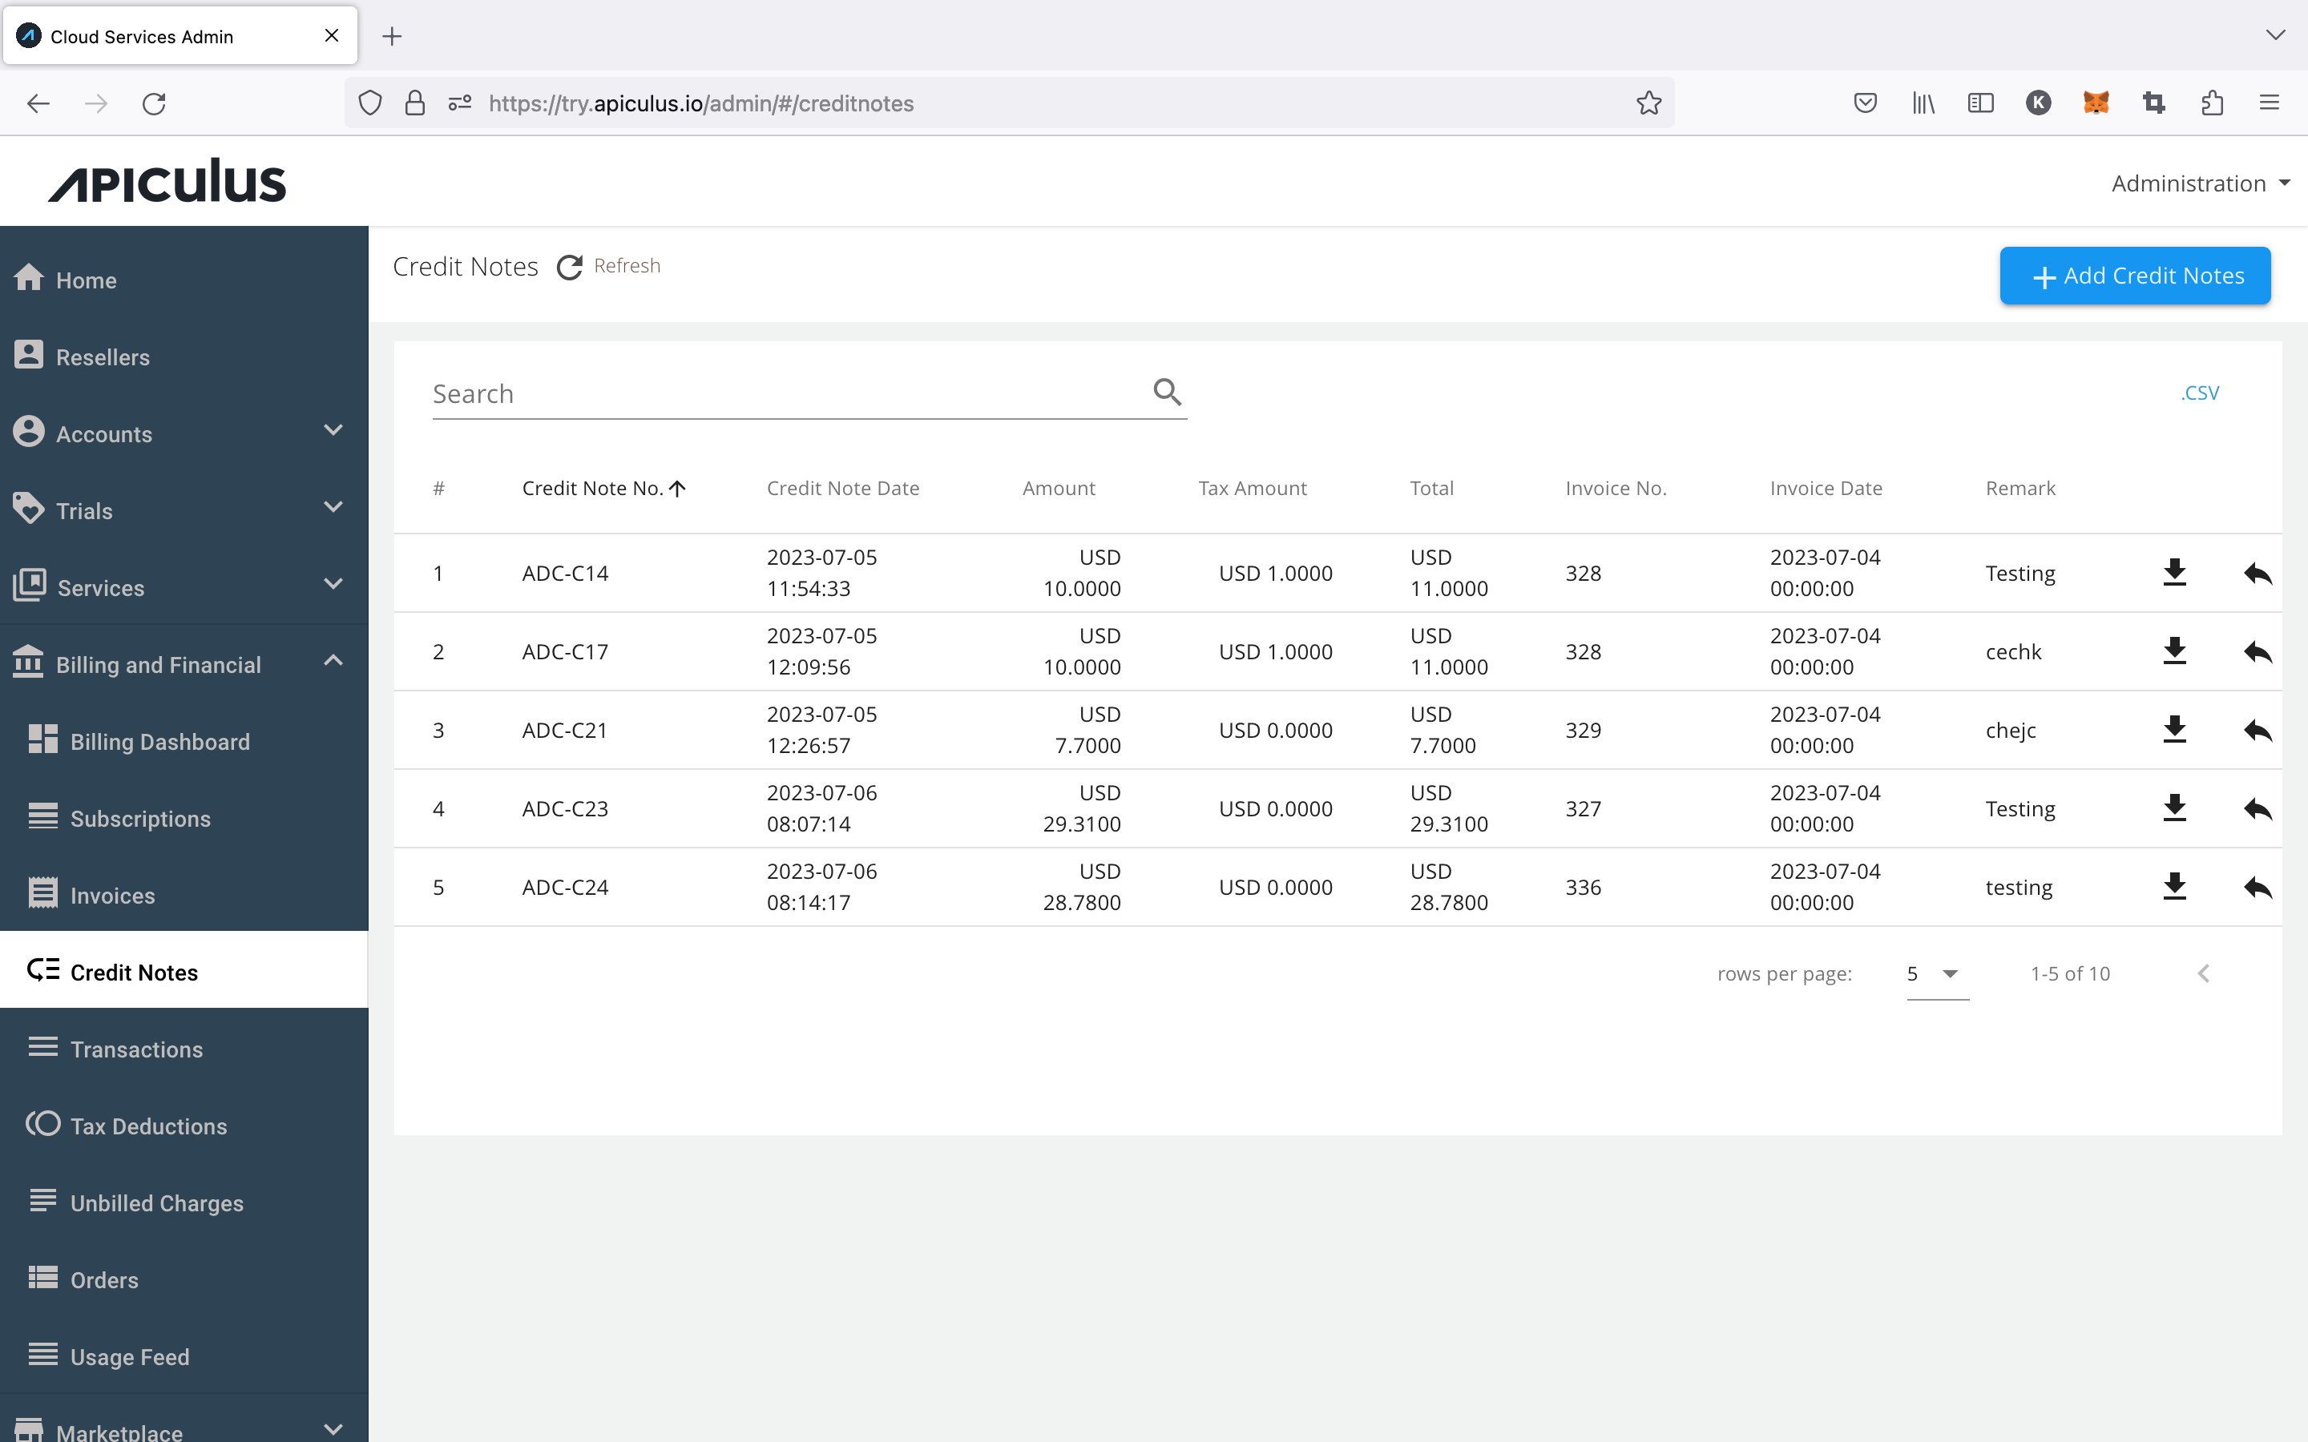Select the Unbilled Charges sidebar entry

click(x=156, y=1202)
